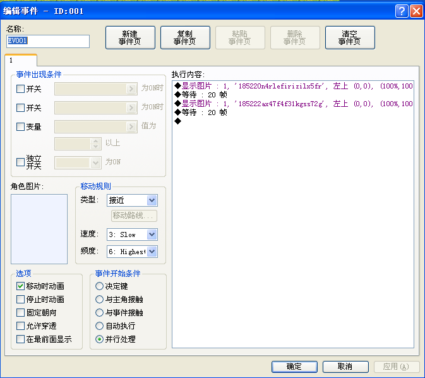Open the 速度 dropdown showing 3: Slow
The height and width of the screenshot is (378, 425).
(x=132, y=235)
